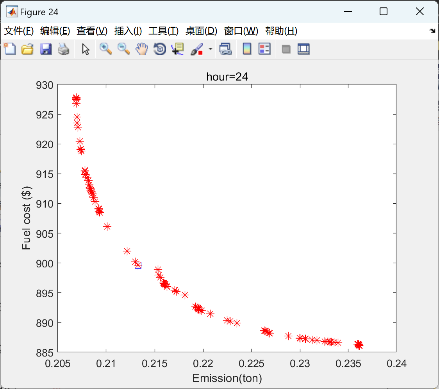Select the blue square marker data point

tap(138, 265)
